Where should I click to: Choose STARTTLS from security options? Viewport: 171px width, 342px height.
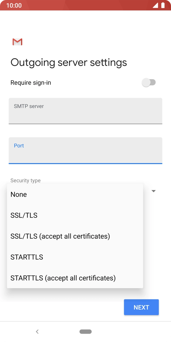(27, 257)
